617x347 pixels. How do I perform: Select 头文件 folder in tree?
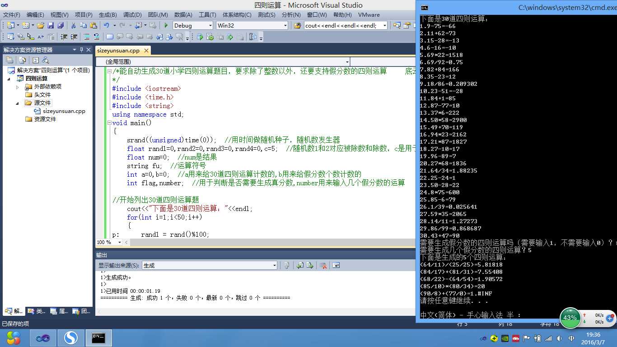(42, 95)
